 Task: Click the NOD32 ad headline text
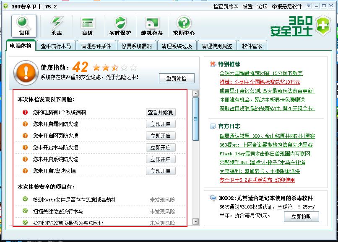coord(266,198)
